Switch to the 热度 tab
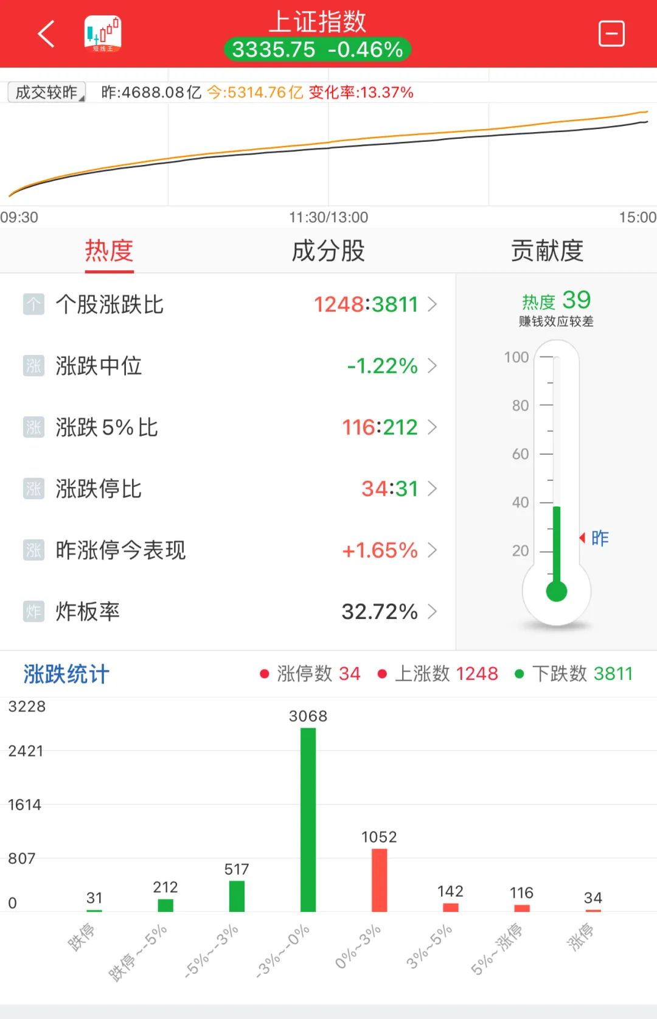This screenshot has height=1019, width=657. point(109,251)
